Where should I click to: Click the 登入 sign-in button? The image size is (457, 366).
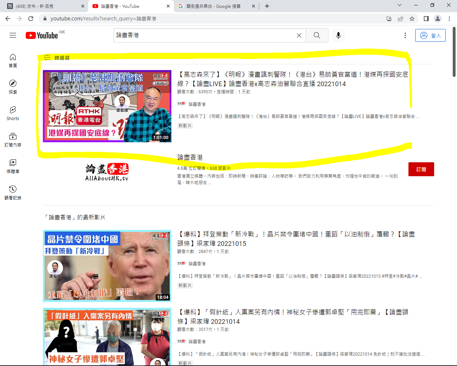(430, 35)
